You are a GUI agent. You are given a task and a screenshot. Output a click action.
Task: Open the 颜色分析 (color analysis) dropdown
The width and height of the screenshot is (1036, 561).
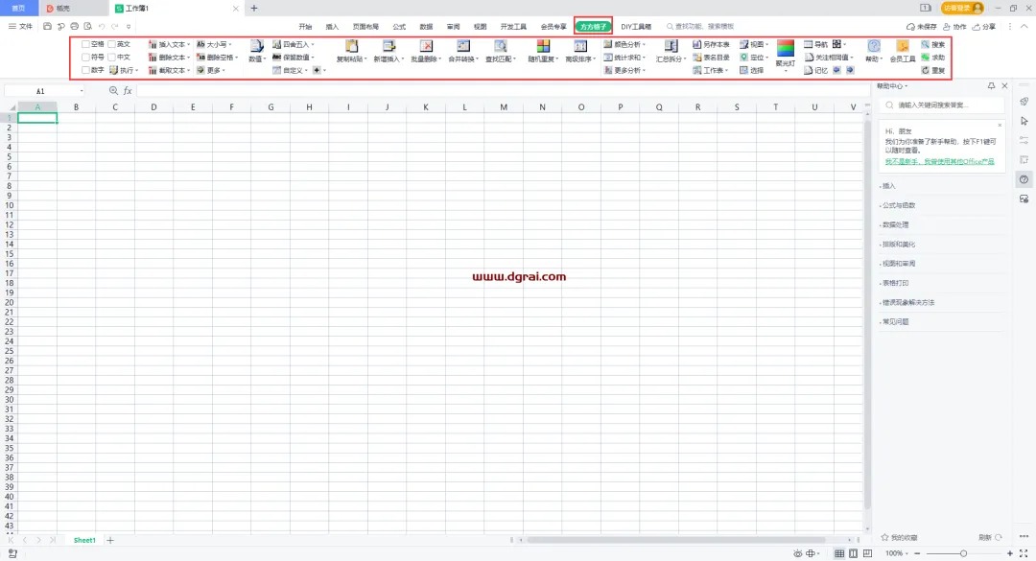tap(624, 44)
